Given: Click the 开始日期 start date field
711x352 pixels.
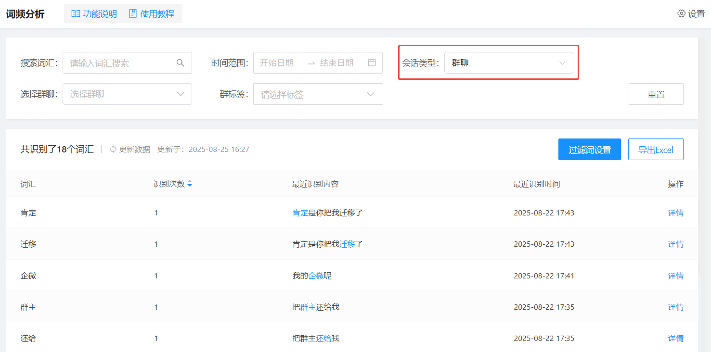Looking at the screenshot, I should click(x=277, y=63).
